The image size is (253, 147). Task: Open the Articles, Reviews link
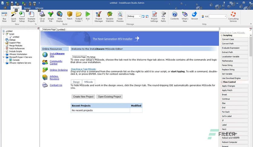(54, 77)
